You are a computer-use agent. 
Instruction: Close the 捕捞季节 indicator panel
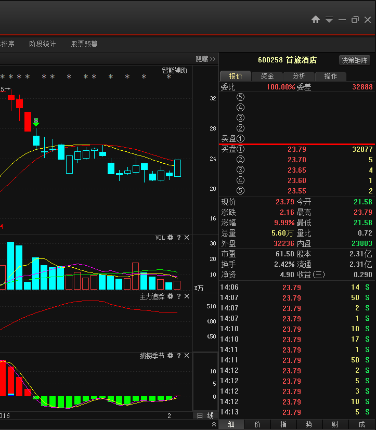pyautogui.click(x=187, y=356)
